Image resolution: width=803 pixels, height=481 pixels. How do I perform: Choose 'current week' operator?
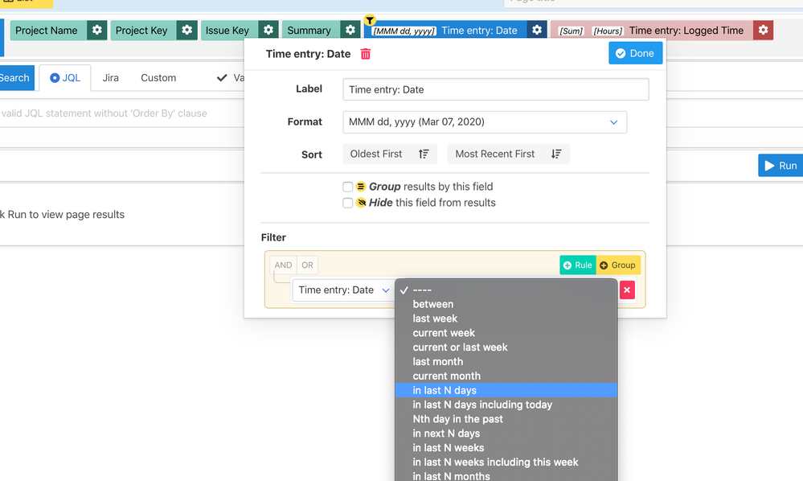coord(506,333)
